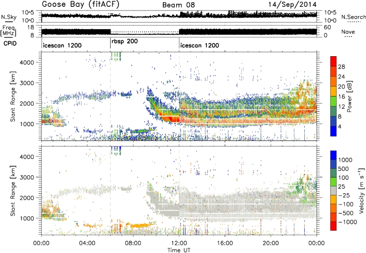This screenshot has height=253, width=366.
Task: Click the 100 label on Velocity colorbar
Action: click(343, 178)
